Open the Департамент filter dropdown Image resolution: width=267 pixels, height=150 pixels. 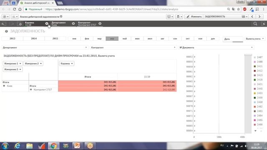[45, 47]
